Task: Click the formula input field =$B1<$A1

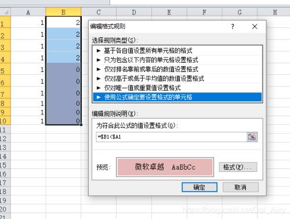Action: pyautogui.click(x=172, y=137)
